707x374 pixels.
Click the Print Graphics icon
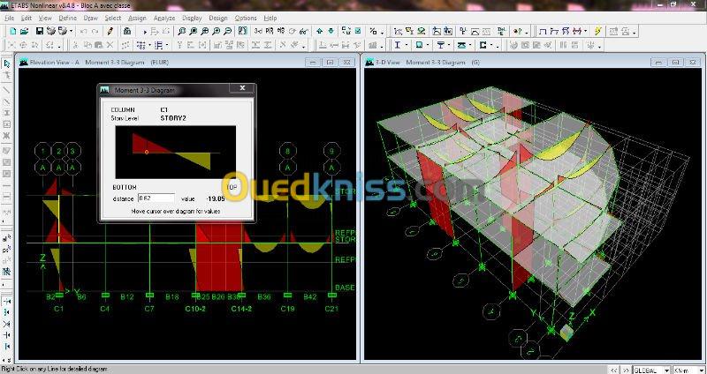(51, 31)
